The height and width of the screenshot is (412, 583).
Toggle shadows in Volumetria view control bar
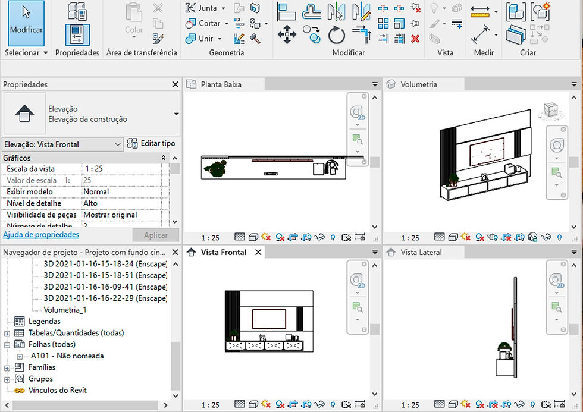click(x=479, y=237)
